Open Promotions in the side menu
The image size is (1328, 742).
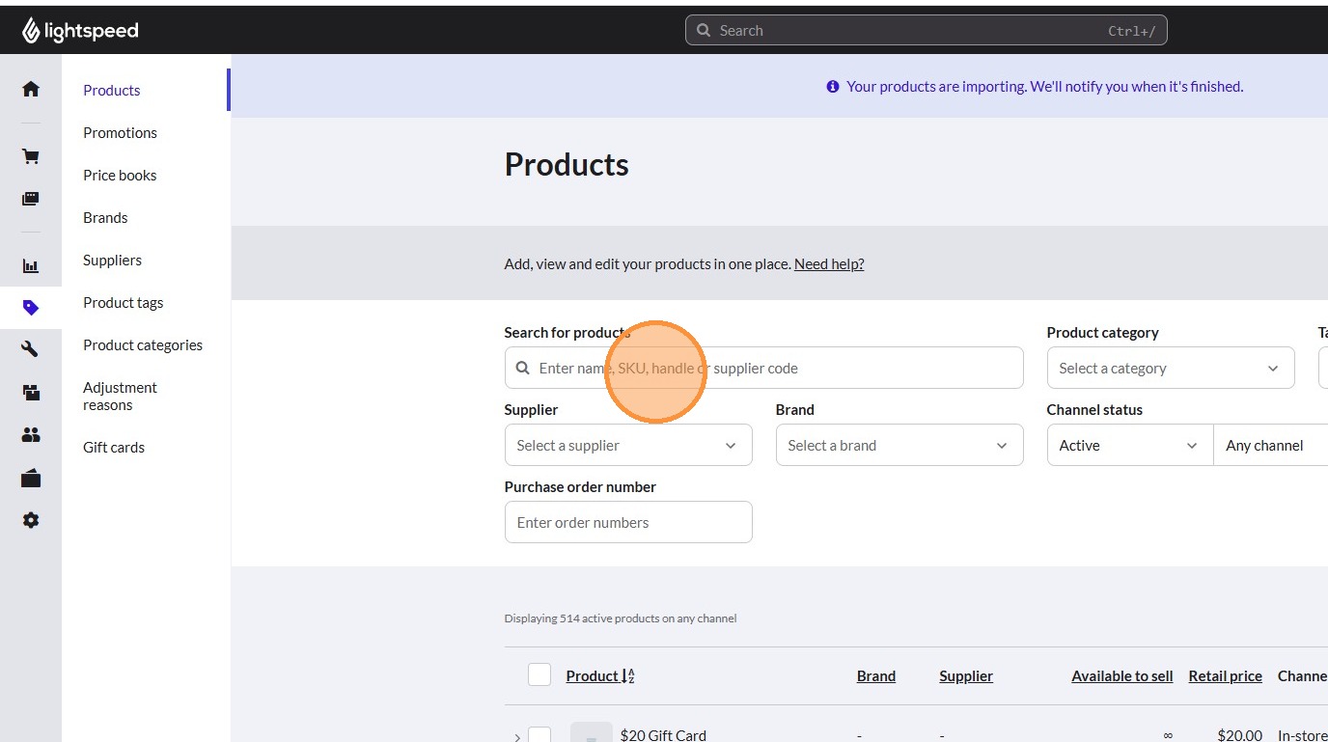tap(120, 133)
